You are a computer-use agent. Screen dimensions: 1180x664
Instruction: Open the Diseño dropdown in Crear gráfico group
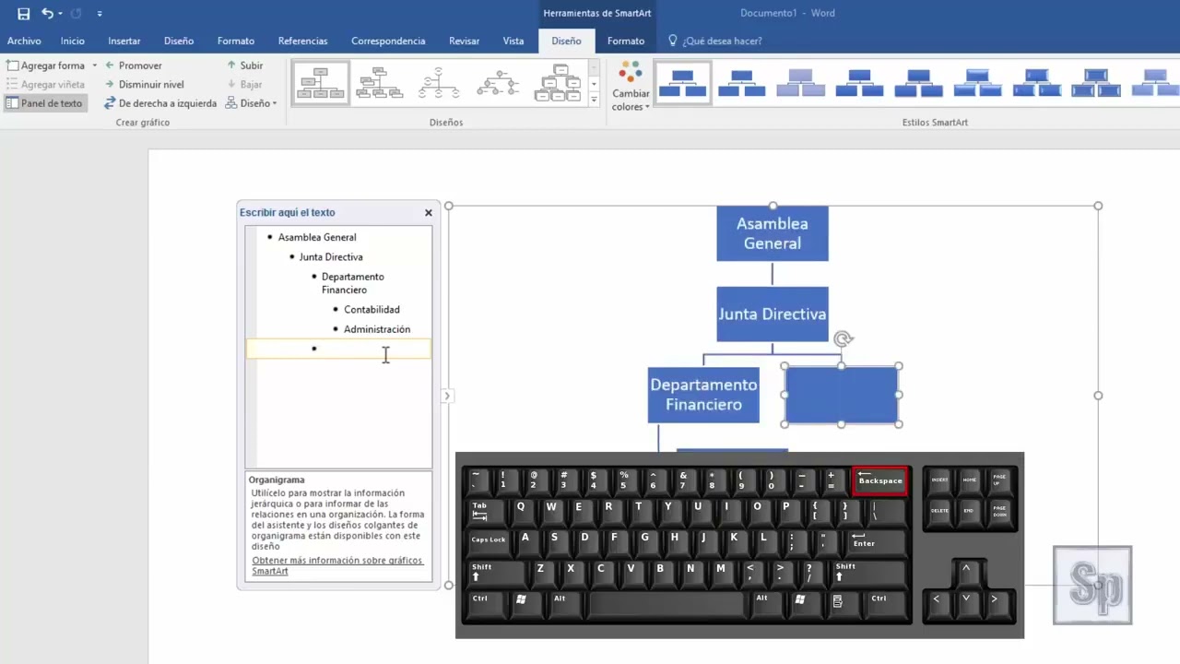(252, 103)
